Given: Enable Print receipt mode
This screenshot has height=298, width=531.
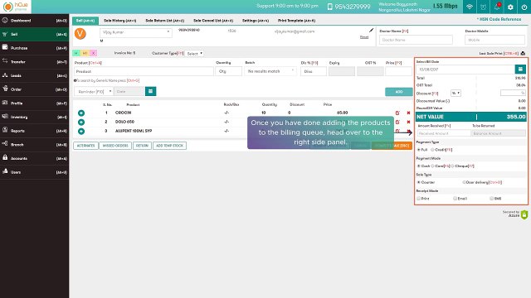Looking at the screenshot, I should pyautogui.click(x=418, y=199).
